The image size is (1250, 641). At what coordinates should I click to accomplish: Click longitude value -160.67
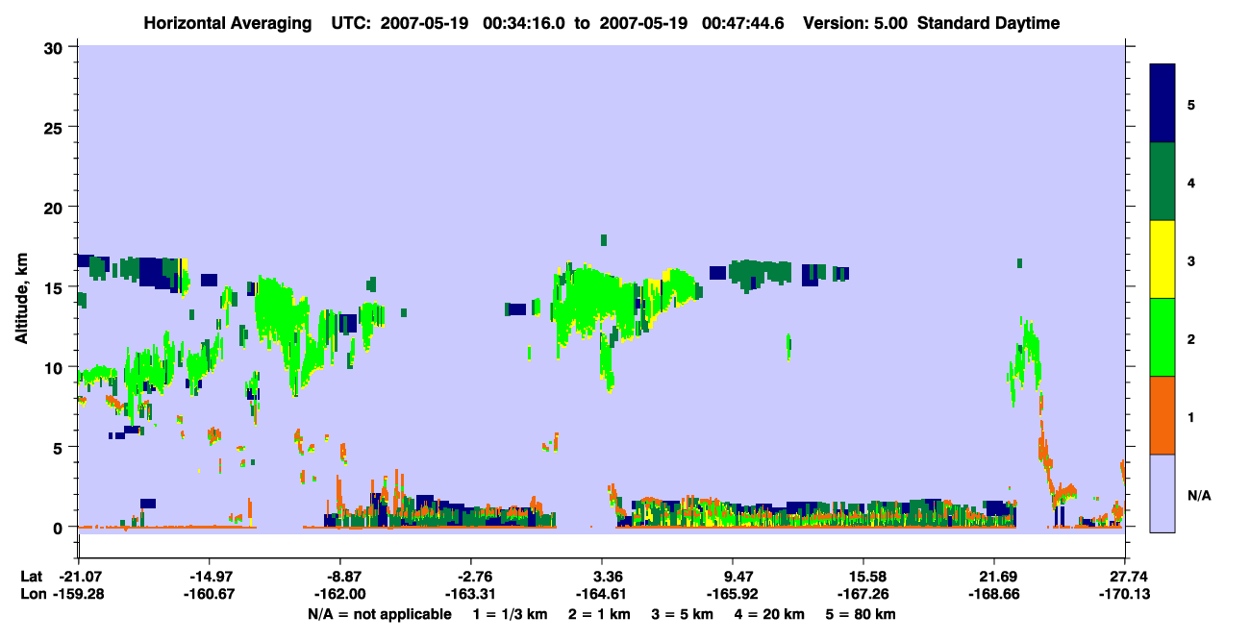point(209,595)
